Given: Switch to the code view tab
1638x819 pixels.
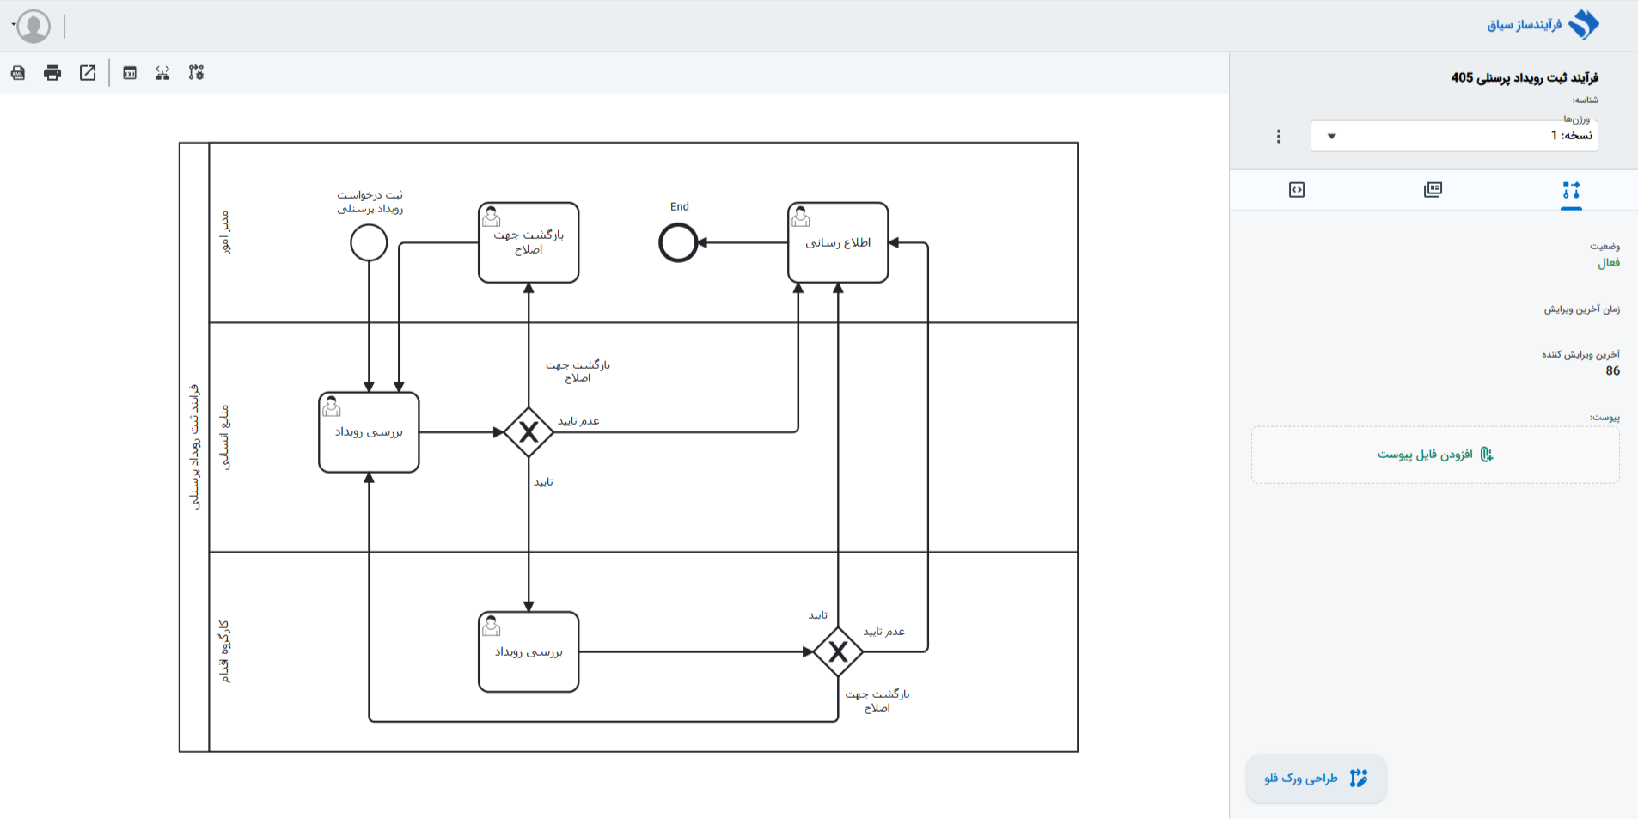Looking at the screenshot, I should pos(1297,190).
